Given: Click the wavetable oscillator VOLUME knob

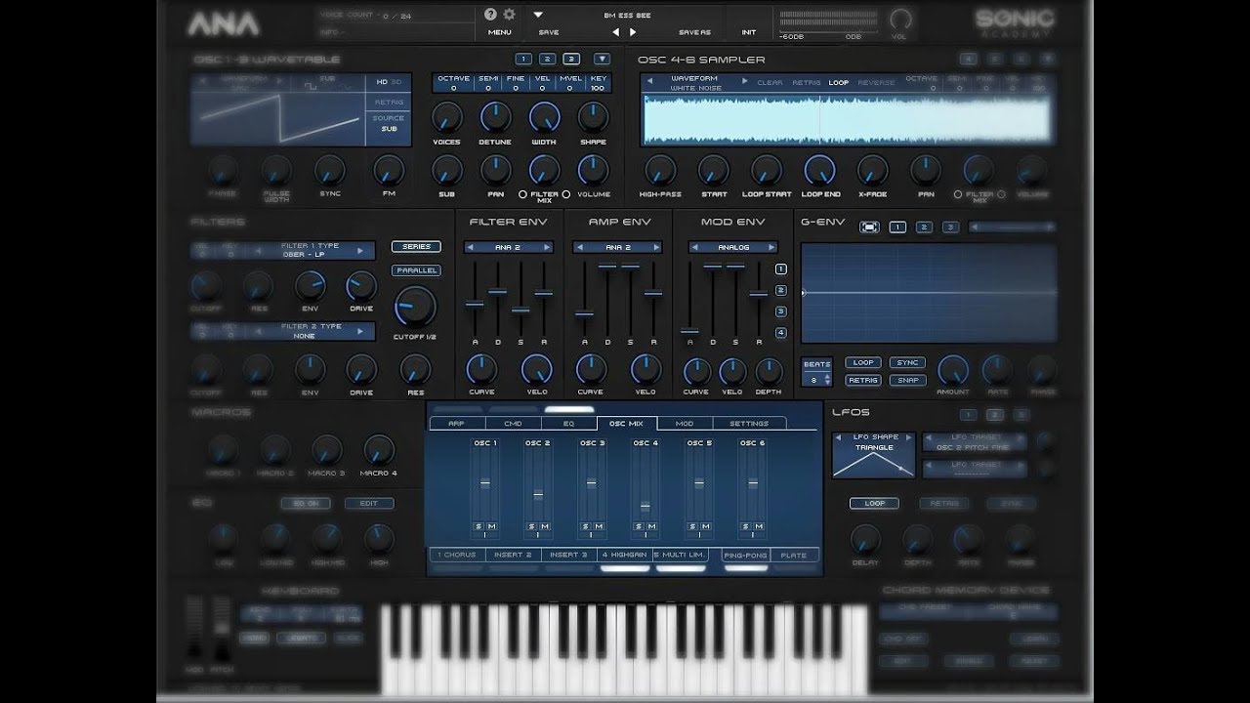Looking at the screenshot, I should [593, 171].
